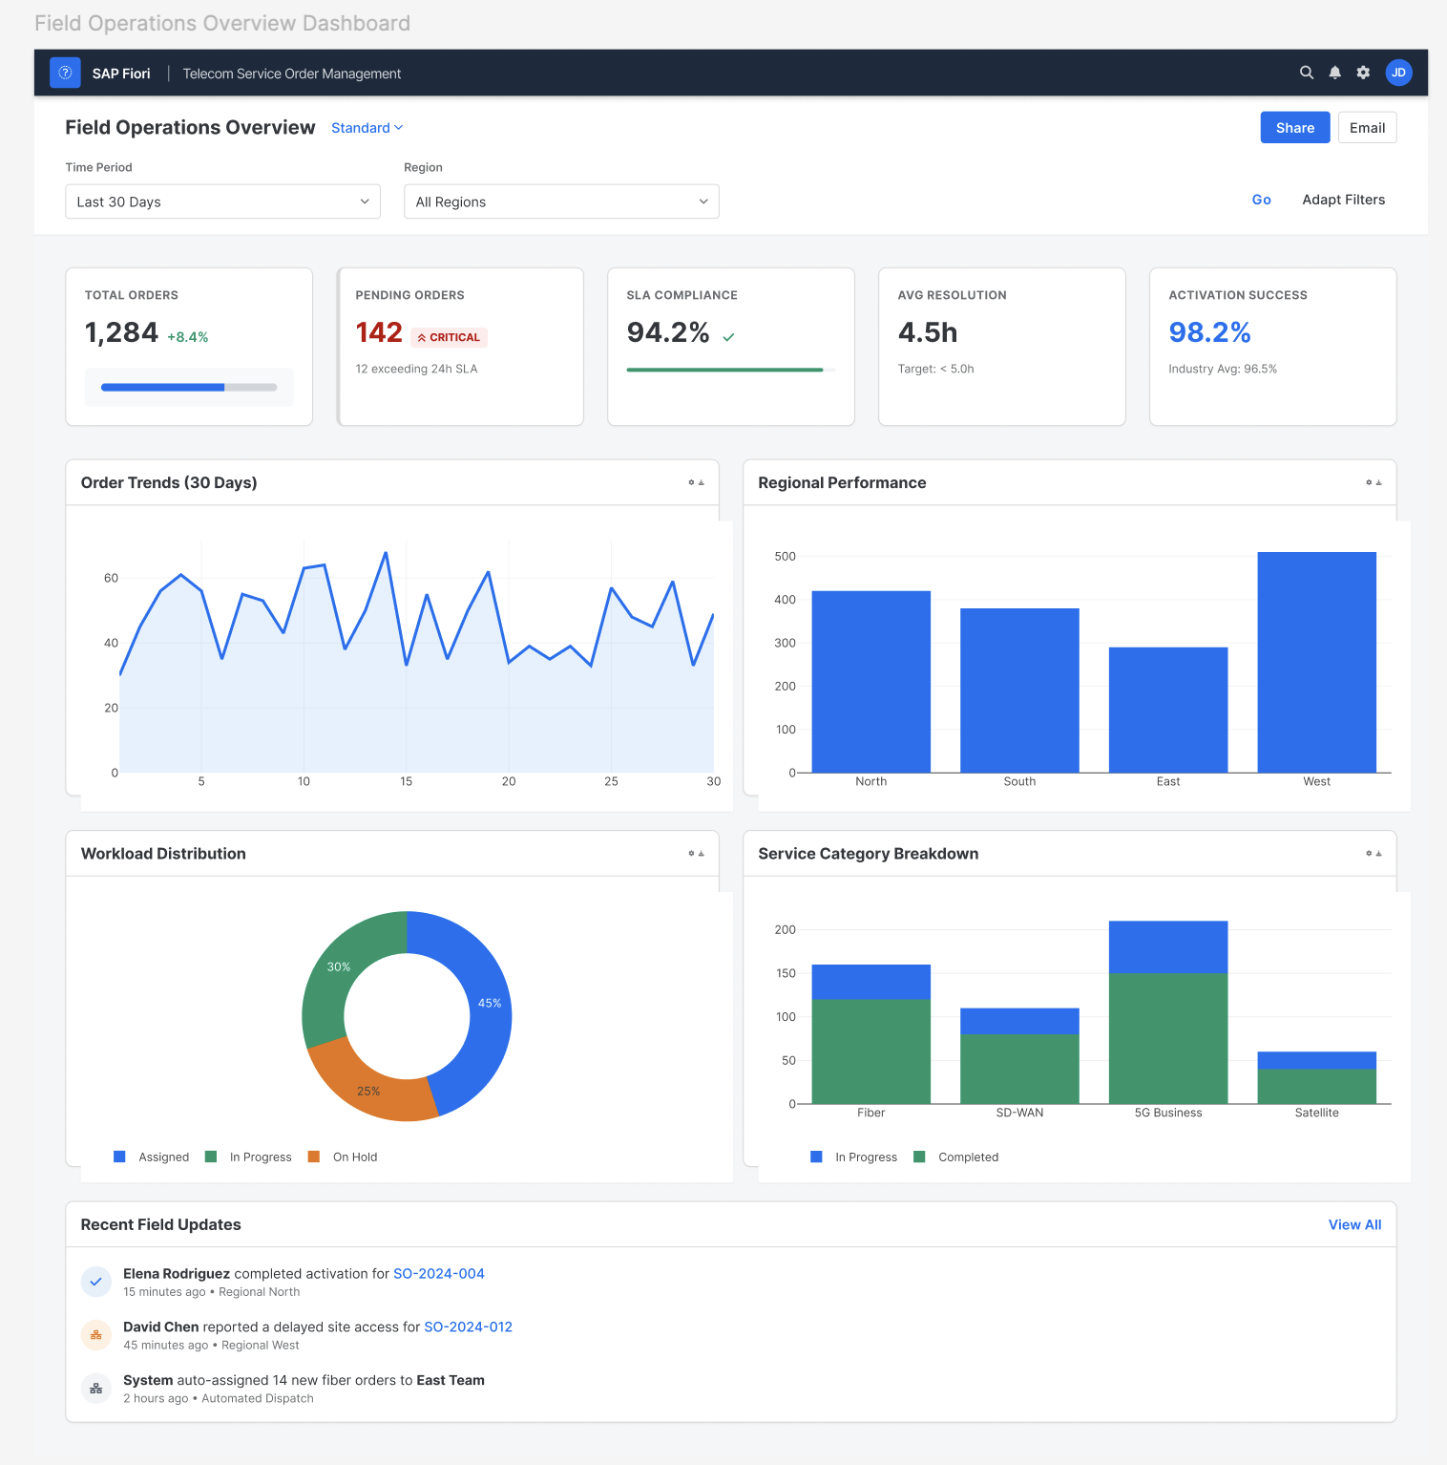Expand the Standard view variant dropdown
The image size is (1447, 1465).
pyautogui.click(x=367, y=128)
